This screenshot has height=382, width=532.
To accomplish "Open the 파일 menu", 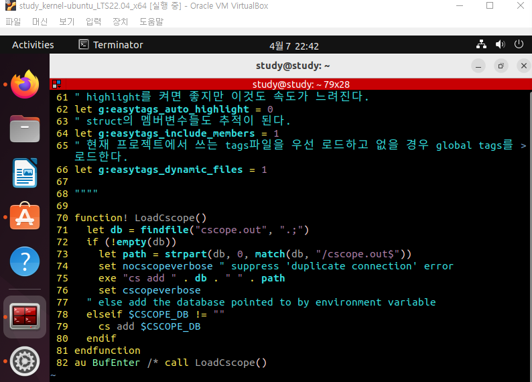I will click(13, 21).
